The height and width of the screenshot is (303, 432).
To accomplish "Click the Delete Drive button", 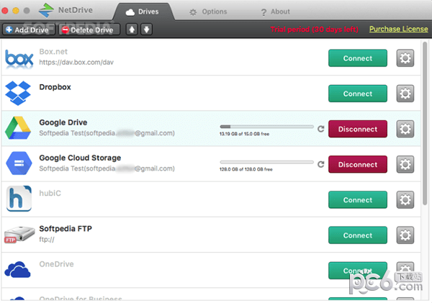I will tap(89, 30).
